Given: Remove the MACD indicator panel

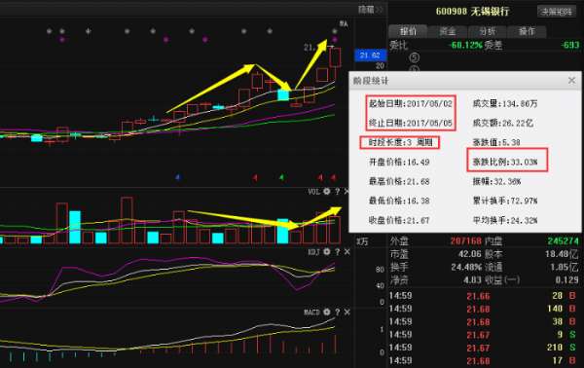Looking at the screenshot, I should pos(347,313).
